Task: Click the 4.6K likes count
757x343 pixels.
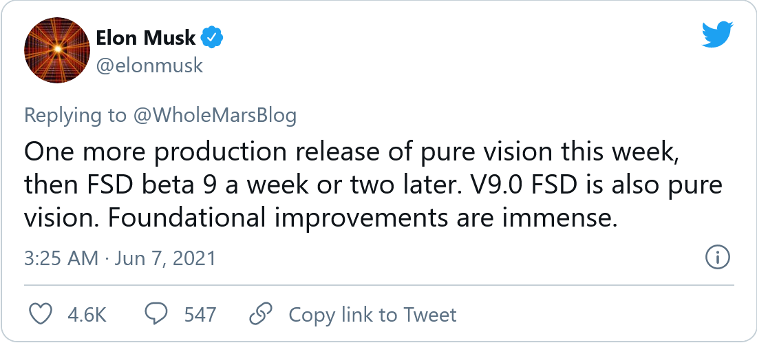Action: coord(87,315)
